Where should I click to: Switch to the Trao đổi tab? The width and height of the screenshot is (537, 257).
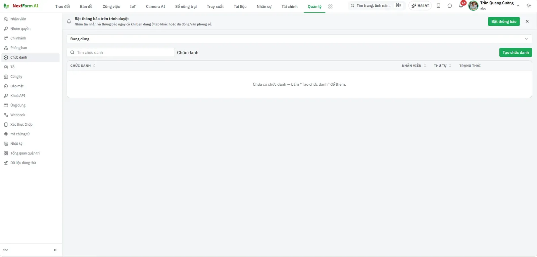[62, 7]
